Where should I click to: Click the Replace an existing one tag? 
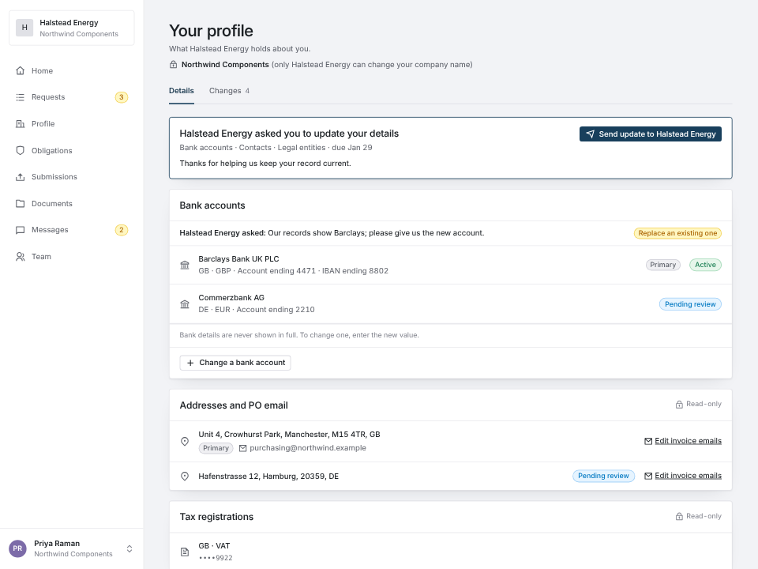click(x=677, y=233)
